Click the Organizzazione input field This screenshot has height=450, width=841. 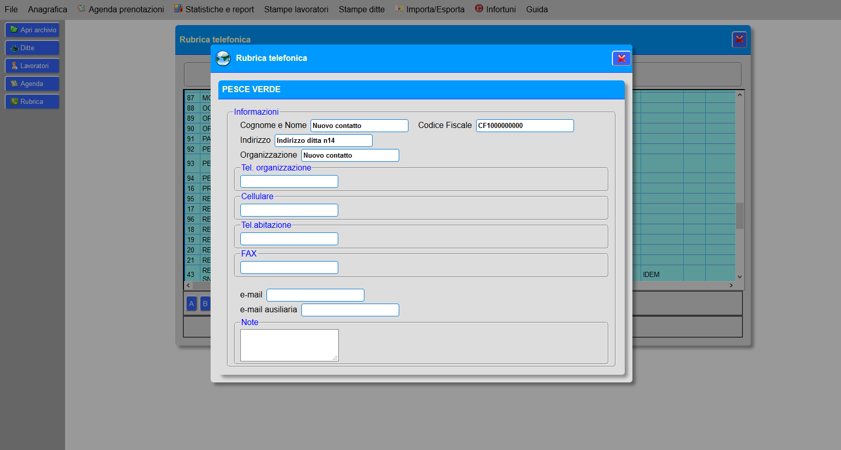click(x=350, y=155)
